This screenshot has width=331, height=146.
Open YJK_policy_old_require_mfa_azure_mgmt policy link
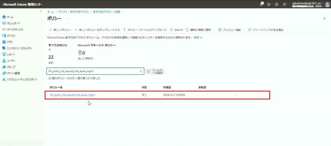72,95
